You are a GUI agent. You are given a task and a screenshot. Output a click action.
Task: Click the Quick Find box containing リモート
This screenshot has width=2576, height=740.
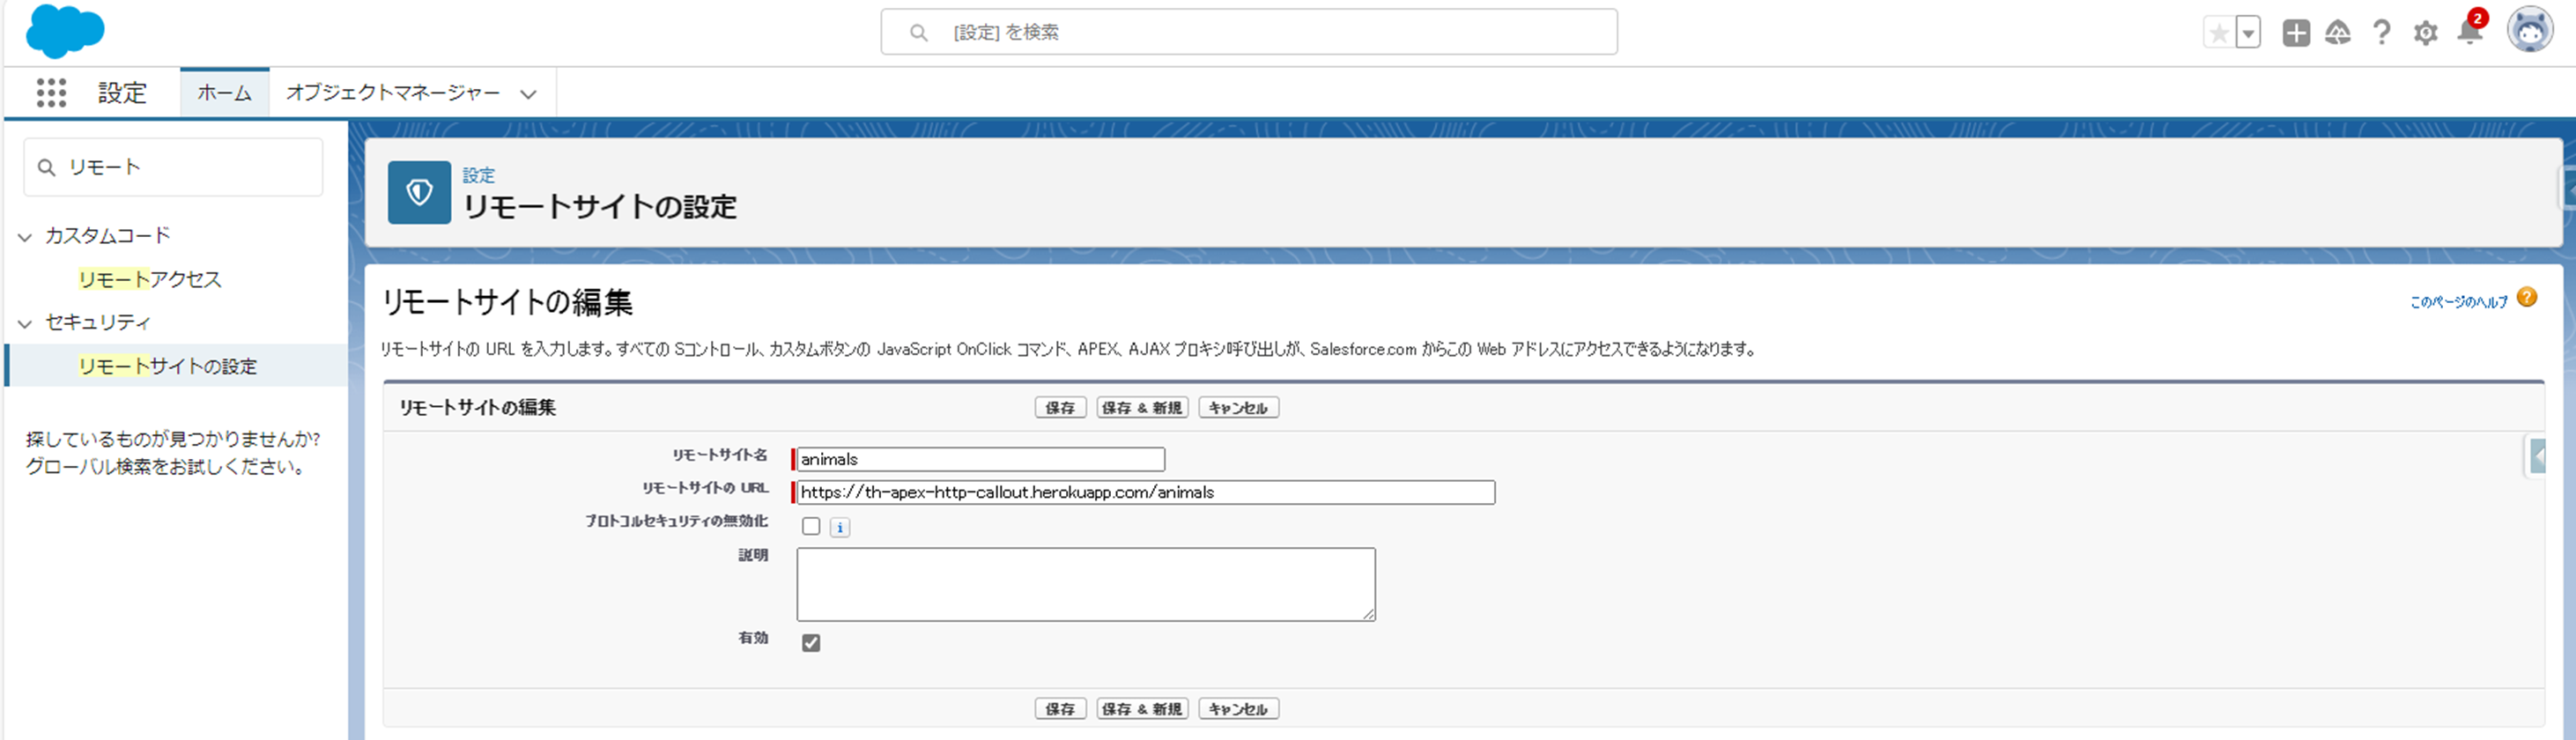coord(173,167)
